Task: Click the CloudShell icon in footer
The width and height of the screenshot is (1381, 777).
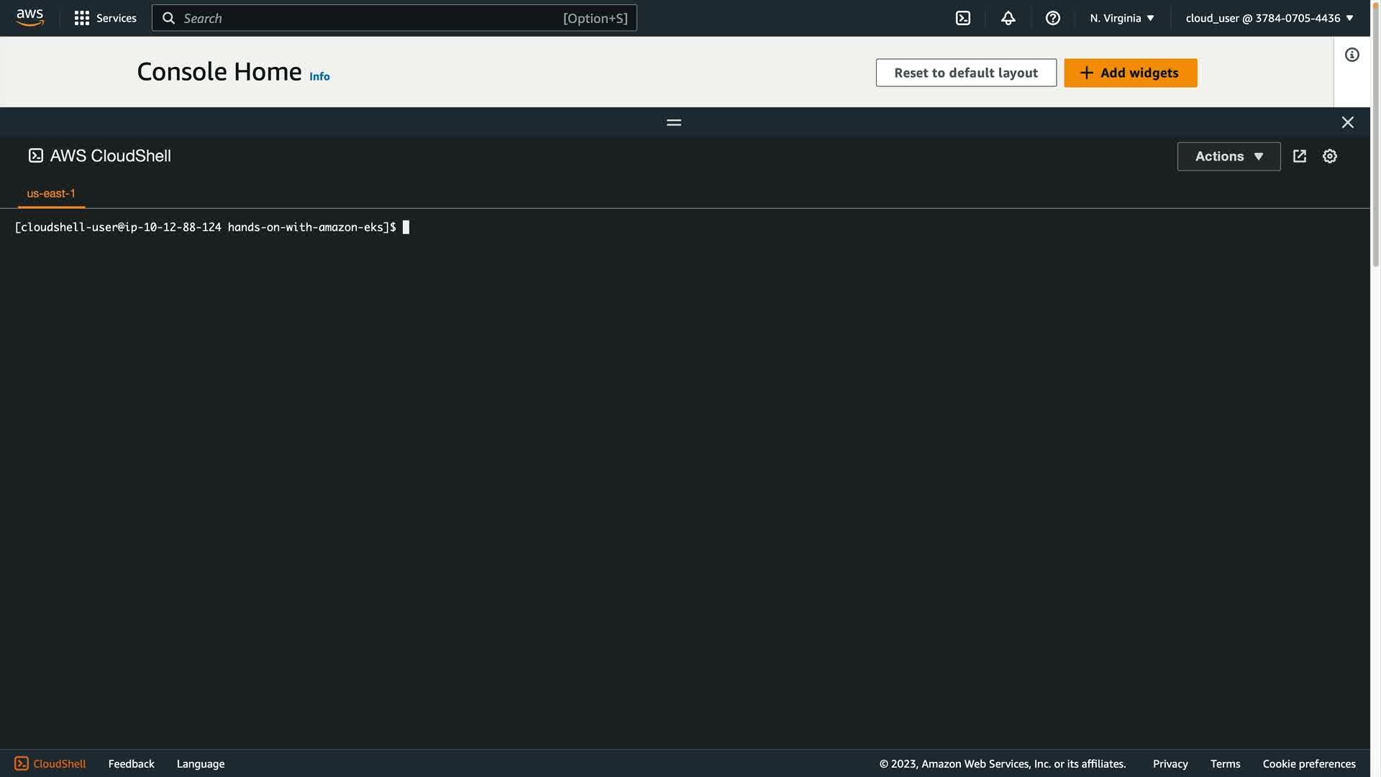Action: [x=22, y=763]
